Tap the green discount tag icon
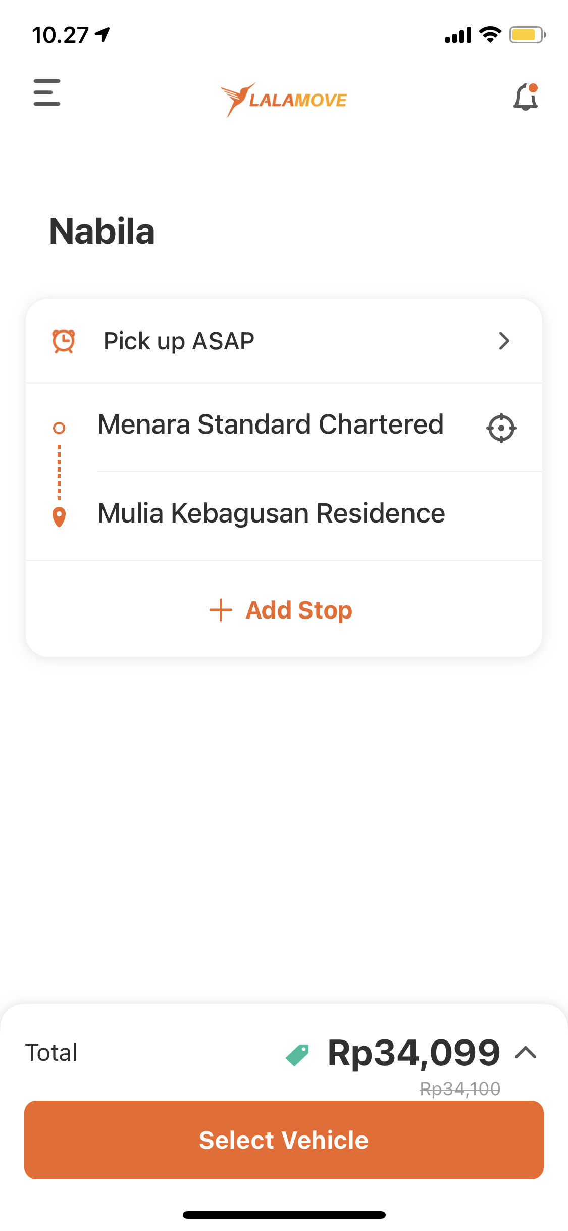This screenshot has width=568, height=1231. pyautogui.click(x=297, y=1055)
